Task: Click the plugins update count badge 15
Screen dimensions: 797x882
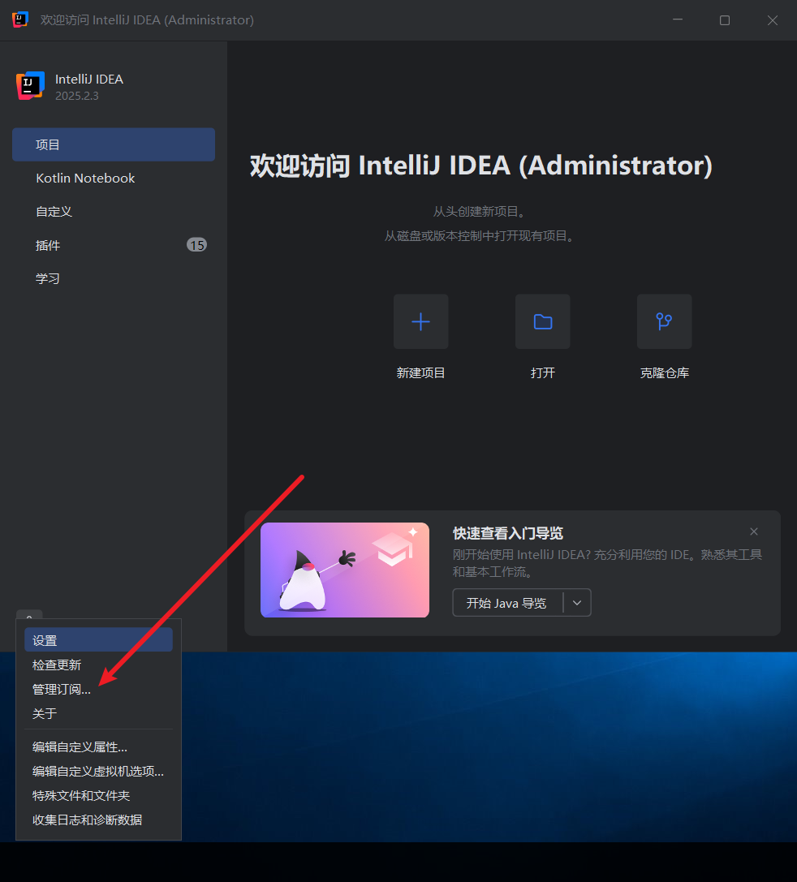Action: click(x=196, y=245)
